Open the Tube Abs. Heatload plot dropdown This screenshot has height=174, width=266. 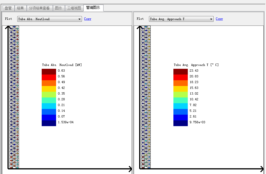49,19
